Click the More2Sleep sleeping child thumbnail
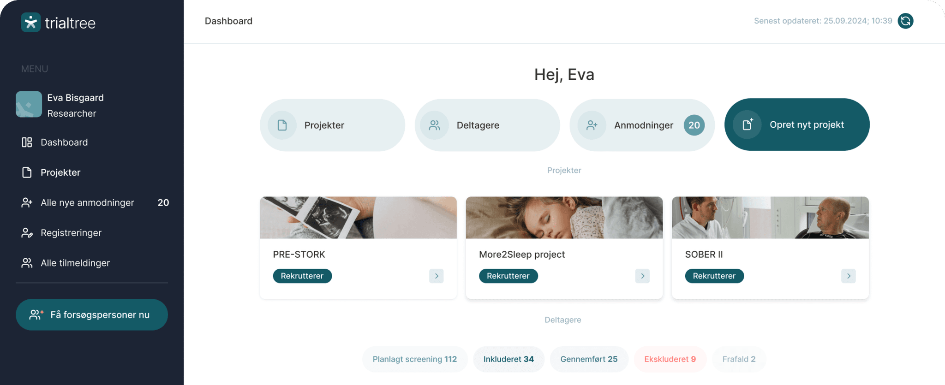Image resolution: width=945 pixels, height=385 pixels. (x=564, y=218)
